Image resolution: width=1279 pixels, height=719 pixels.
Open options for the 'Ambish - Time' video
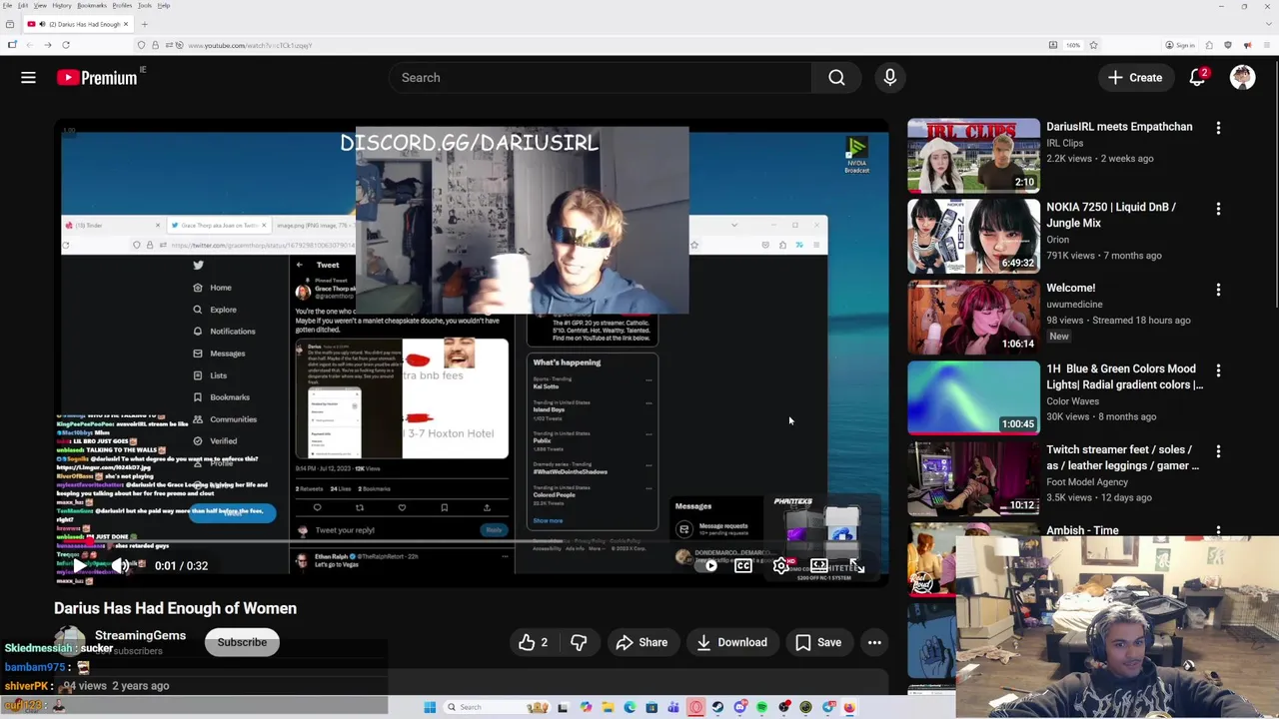click(x=1218, y=531)
